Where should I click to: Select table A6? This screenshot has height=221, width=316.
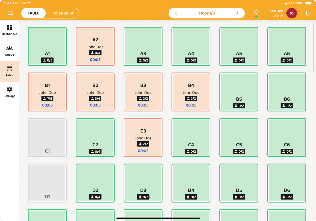pyautogui.click(x=287, y=46)
